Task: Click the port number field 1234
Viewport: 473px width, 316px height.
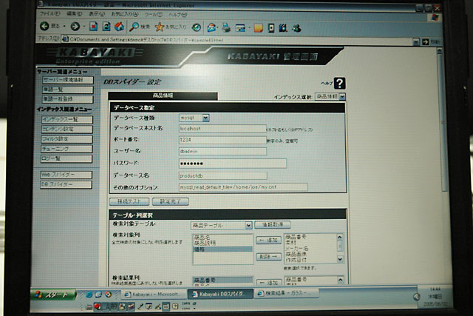Action: pyautogui.click(x=222, y=140)
